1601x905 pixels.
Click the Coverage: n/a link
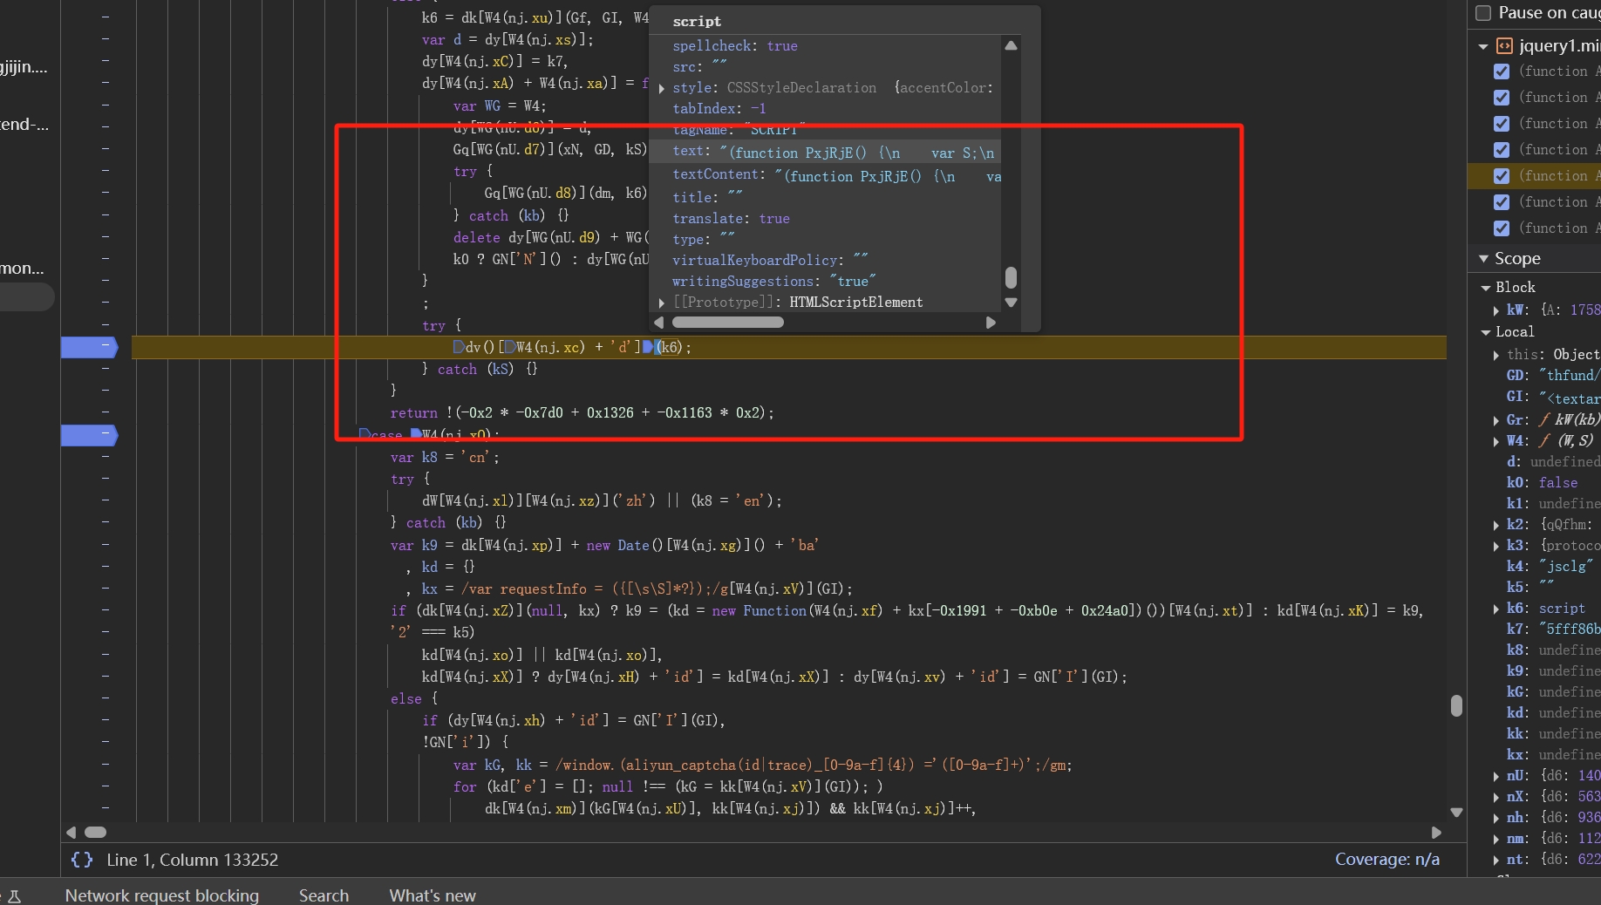pyautogui.click(x=1387, y=860)
